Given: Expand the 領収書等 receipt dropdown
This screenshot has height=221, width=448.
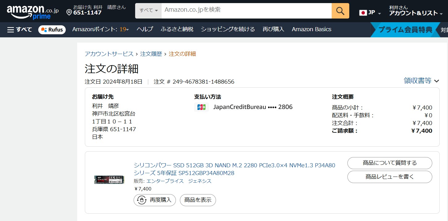Looking at the screenshot, I should (421, 81).
